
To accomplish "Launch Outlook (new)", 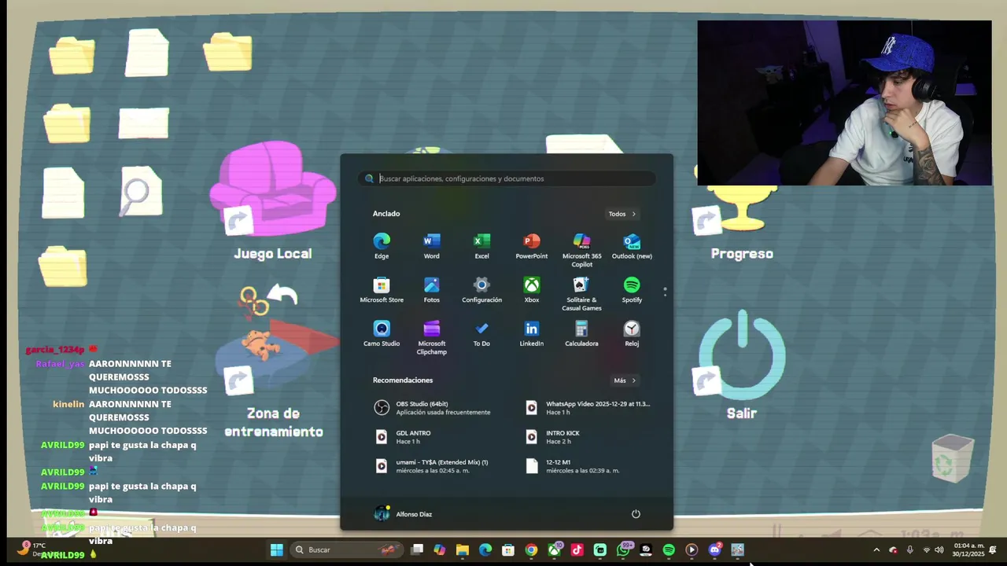I will 632,246.
